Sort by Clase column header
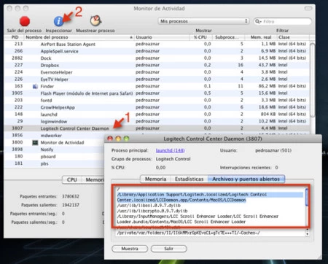328x264 pixels. click(294, 37)
